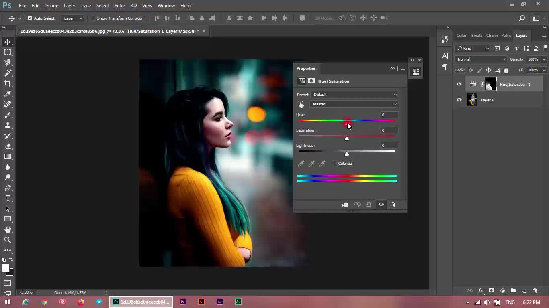Open the Normal blend mode dropdown
This screenshot has width=549, height=308.
(481, 59)
